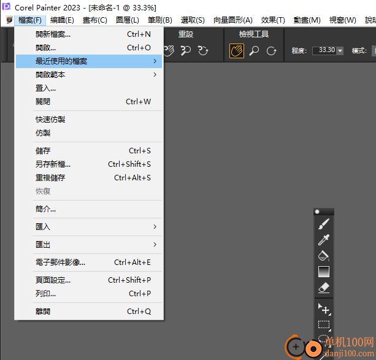Choose 簡介... menu entry
The image size is (376, 360).
(x=89, y=209)
